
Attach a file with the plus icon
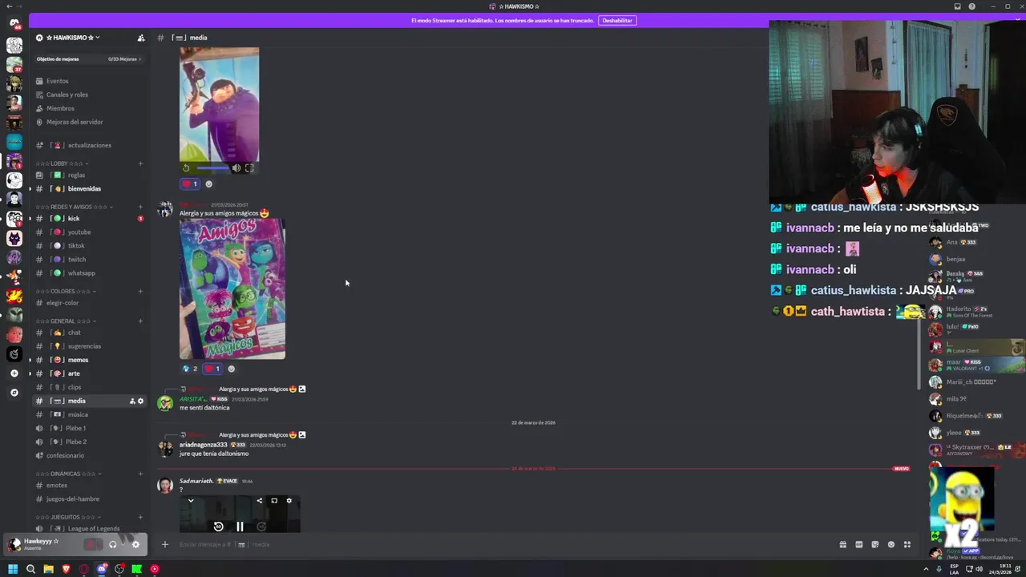[165, 544]
